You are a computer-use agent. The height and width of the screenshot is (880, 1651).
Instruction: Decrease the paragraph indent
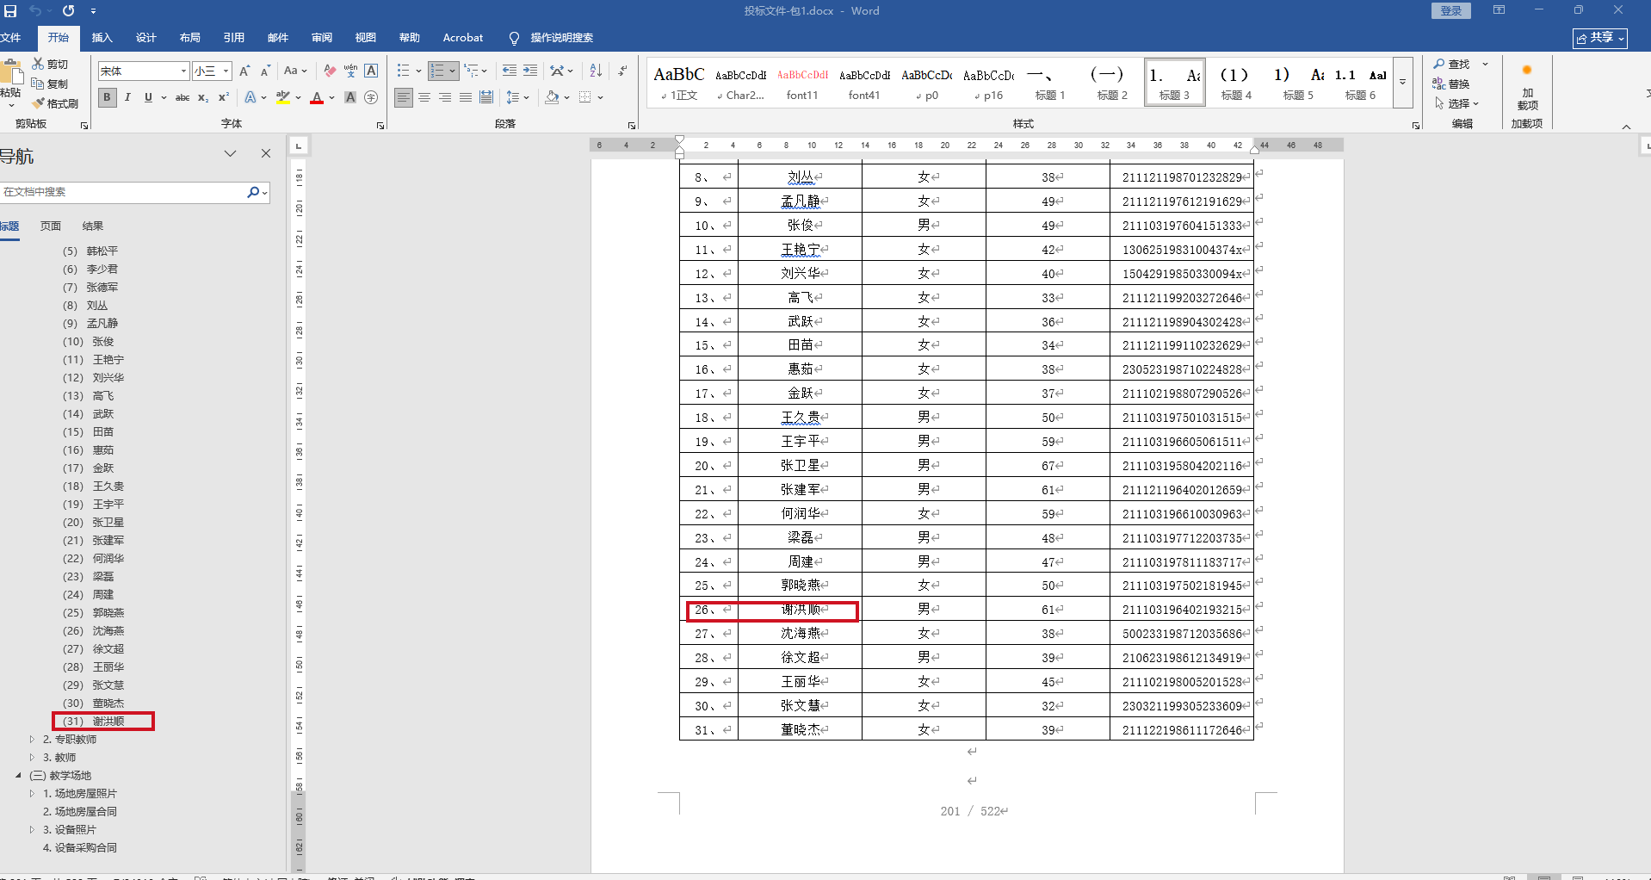click(510, 71)
